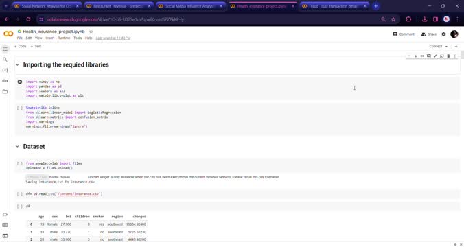Screen dimensions: 464x247
Task: Star the Health_insurance_project notebook
Action: pyautogui.click(x=91, y=32)
